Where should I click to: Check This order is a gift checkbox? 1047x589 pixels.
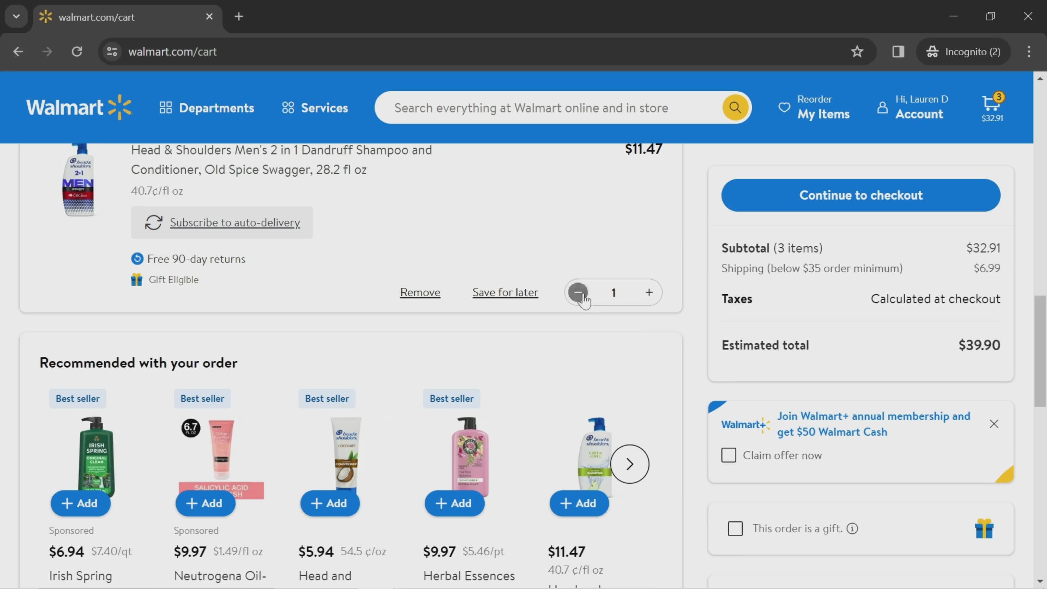(735, 528)
